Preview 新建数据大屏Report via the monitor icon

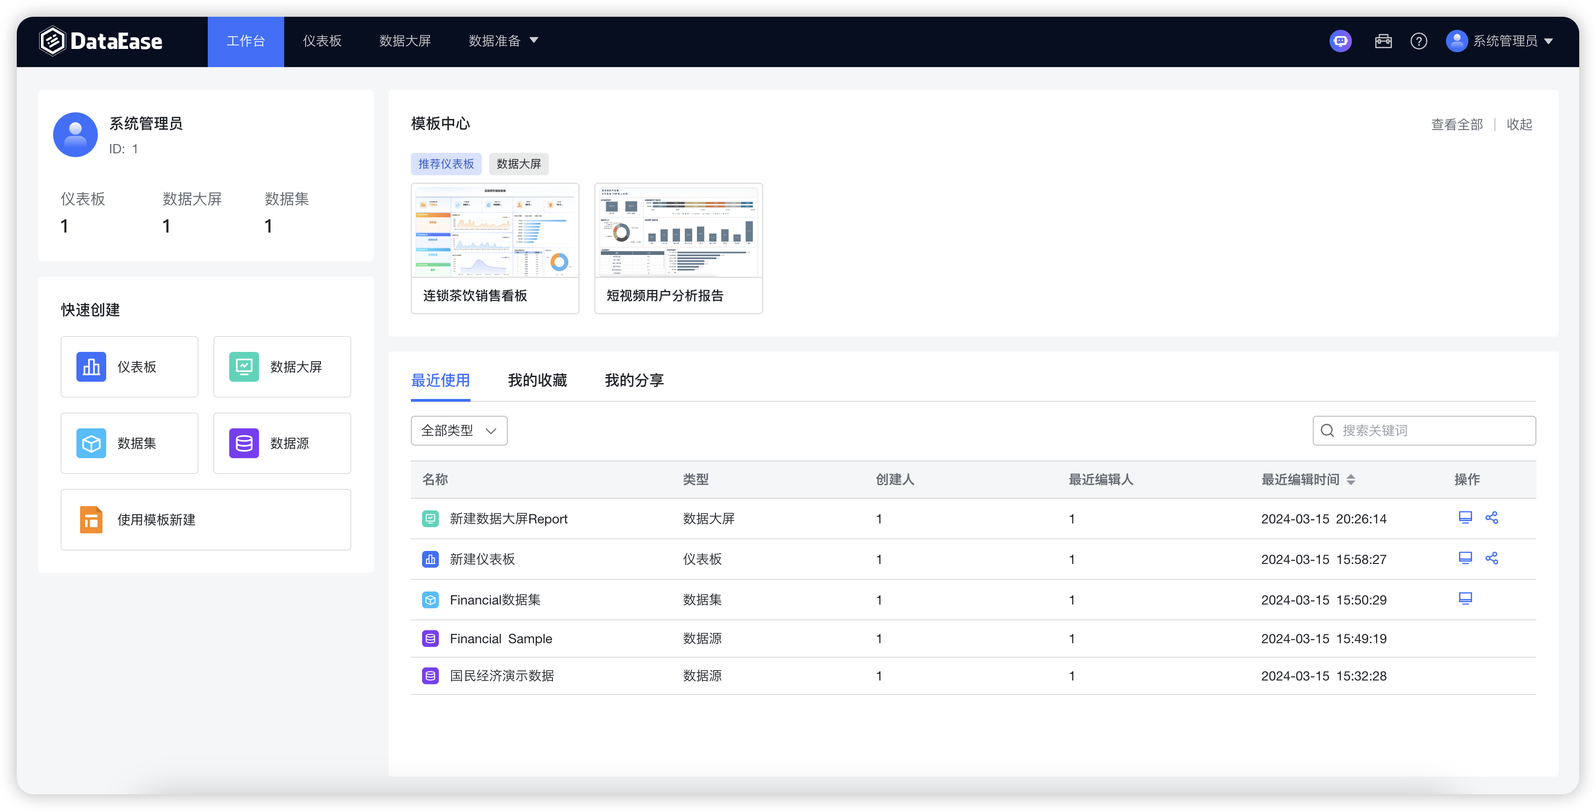[x=1465, y=517]
